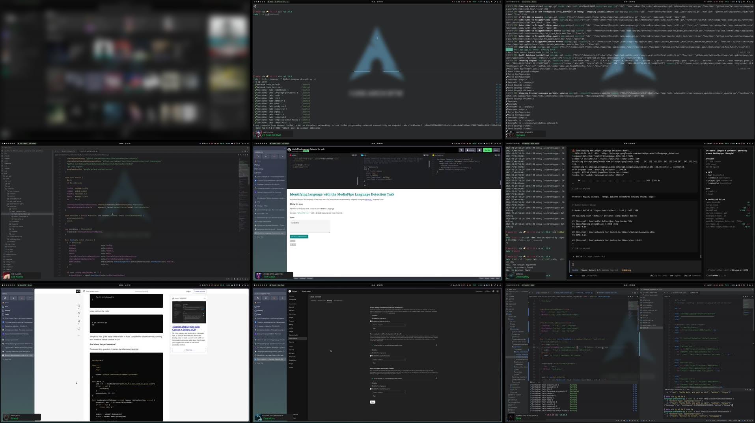Viewport: 755px width, 423px height.
Task: Click the bookmark icon beside the DEV article
Action: click(x=79, y=321)
